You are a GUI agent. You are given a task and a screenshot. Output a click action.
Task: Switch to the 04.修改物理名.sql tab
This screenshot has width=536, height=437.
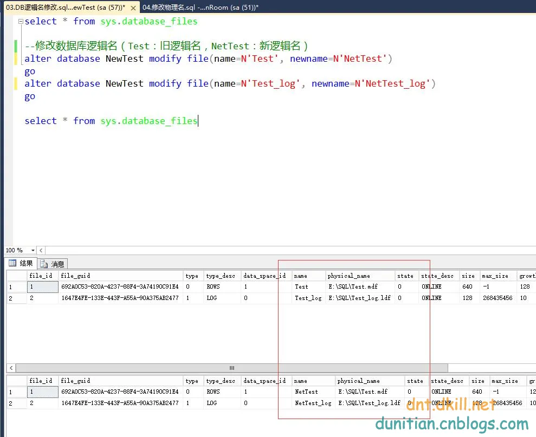(x=200, y=8)
